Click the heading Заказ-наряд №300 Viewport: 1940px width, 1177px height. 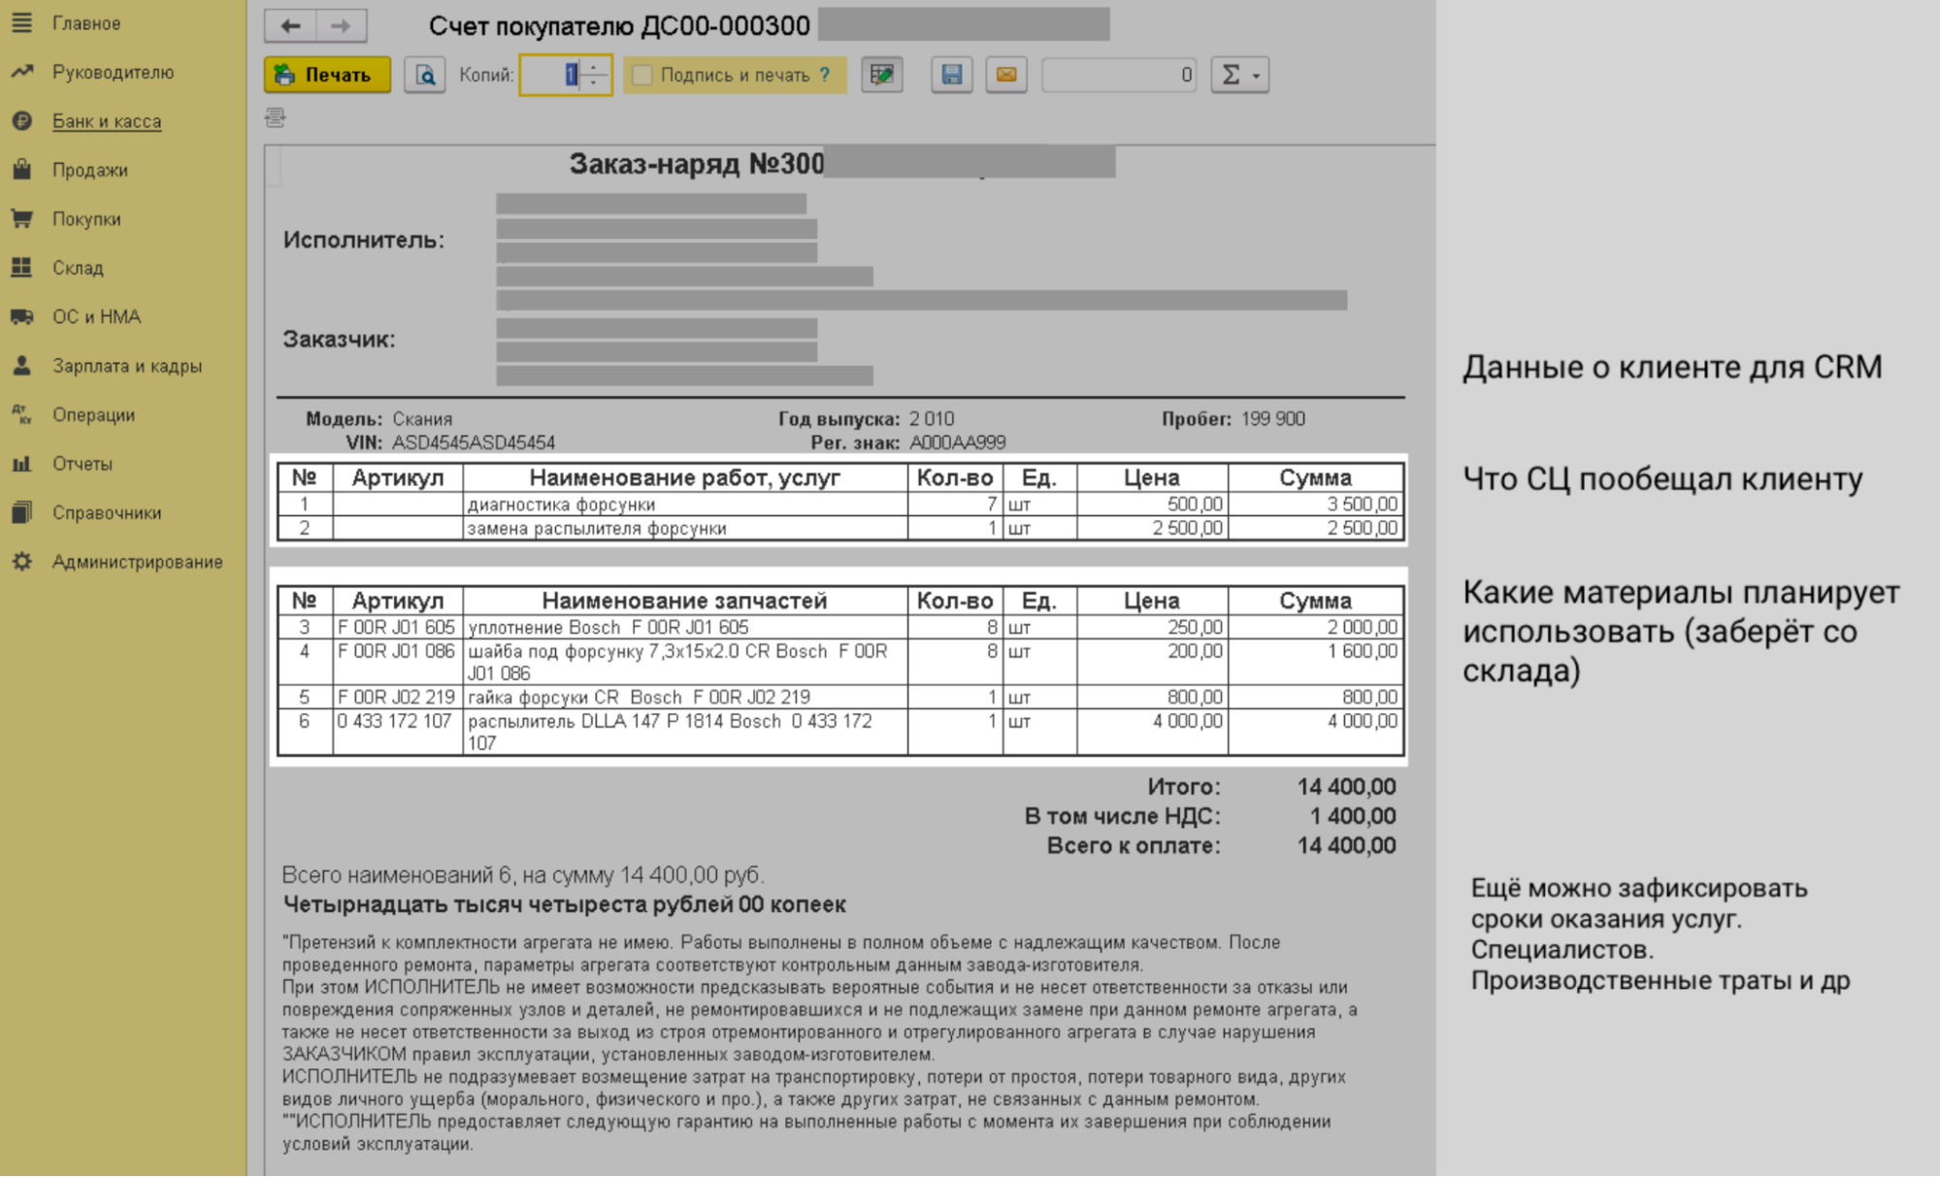(x=696, y=164)
